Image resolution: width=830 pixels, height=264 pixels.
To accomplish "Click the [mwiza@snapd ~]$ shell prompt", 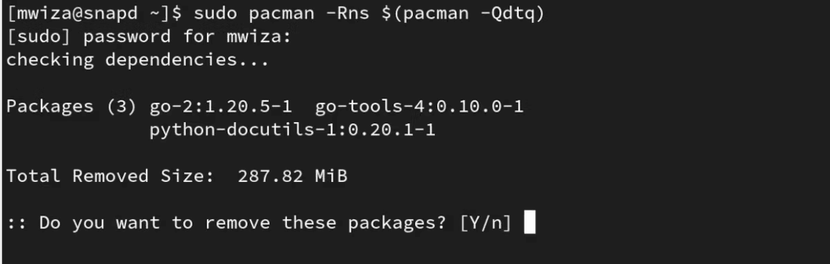I will point(94,14).
